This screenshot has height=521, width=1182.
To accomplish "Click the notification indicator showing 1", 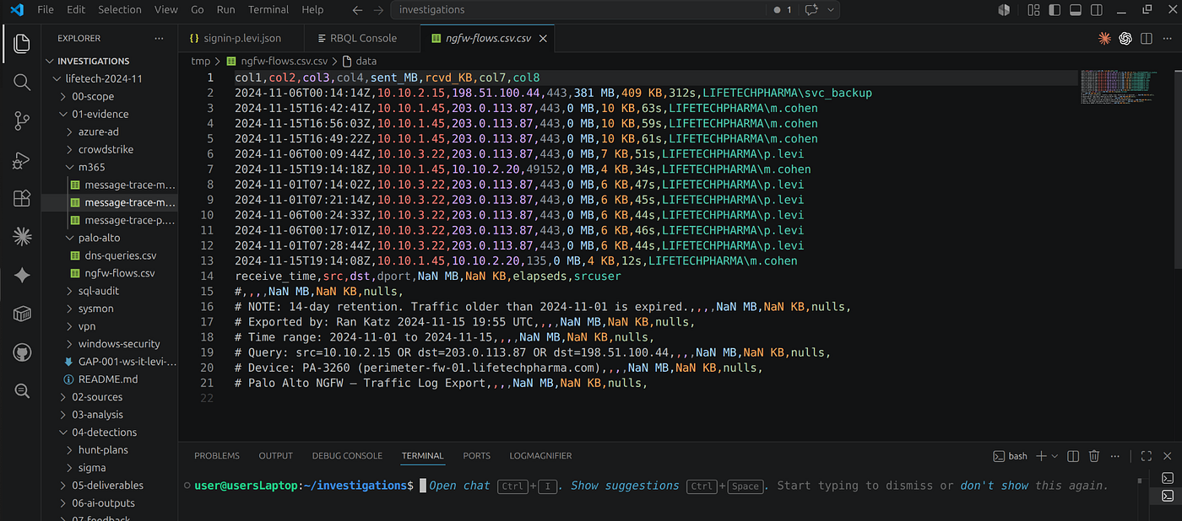I will 783,10.
